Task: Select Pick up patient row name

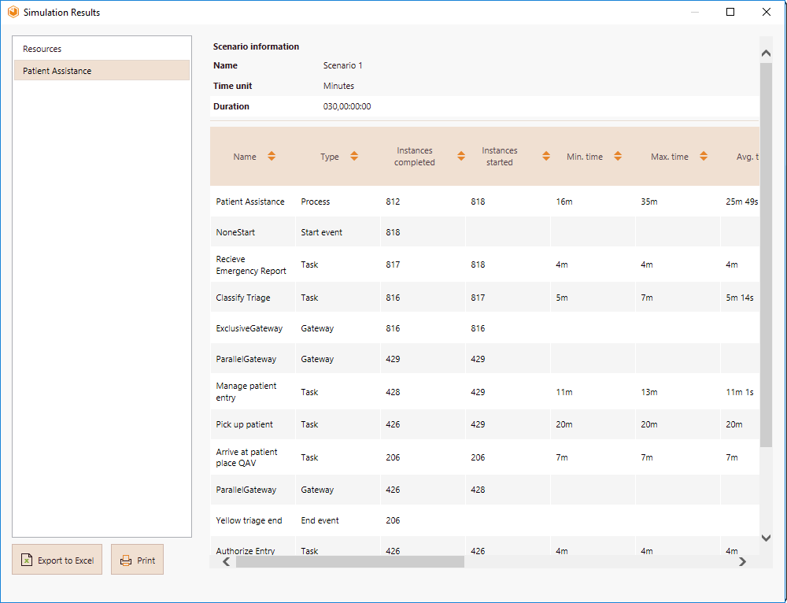Action: point(245,424)
